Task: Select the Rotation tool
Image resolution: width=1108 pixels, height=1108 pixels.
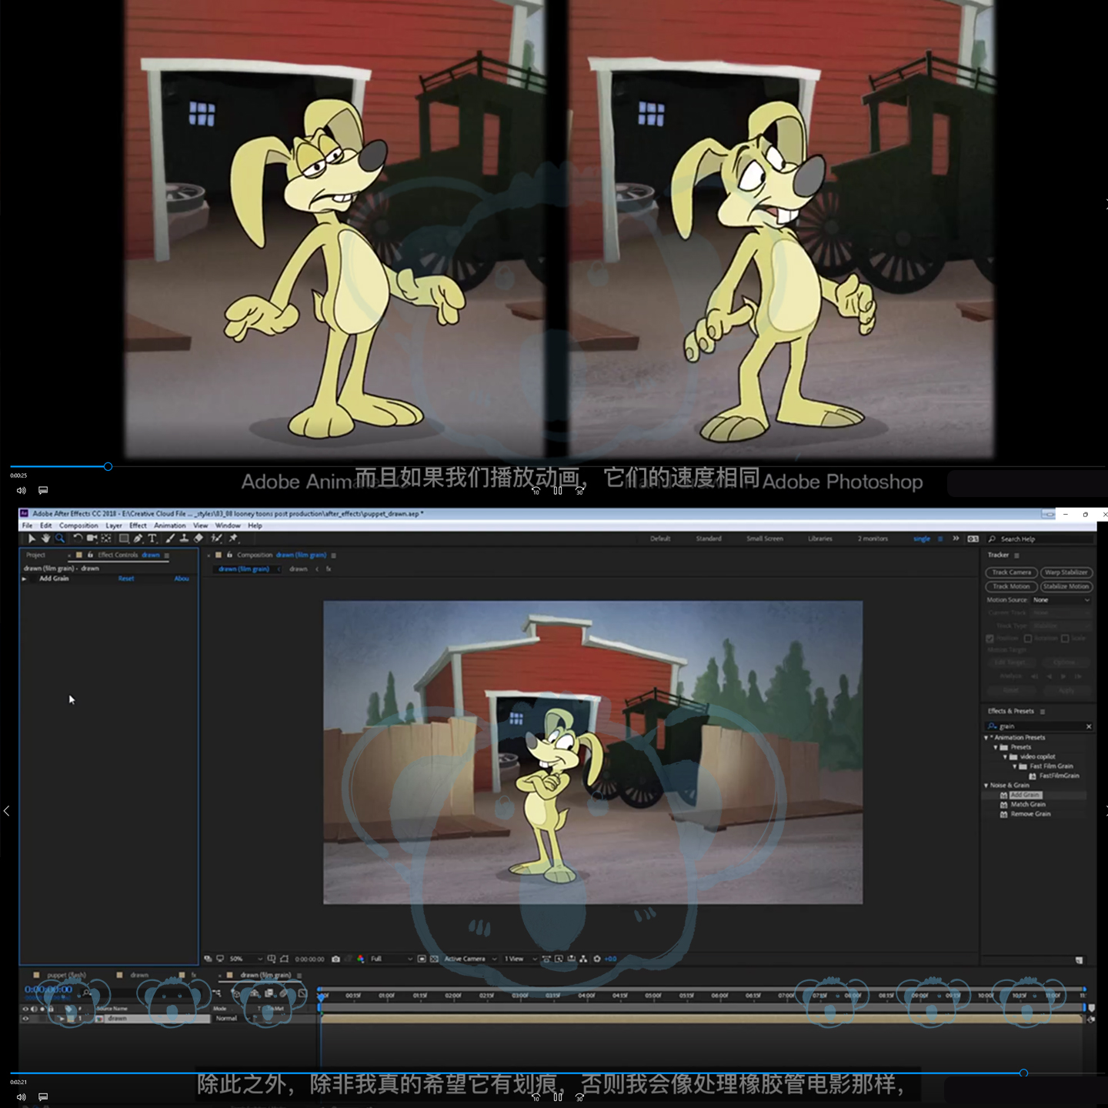Action: point(78,539)
